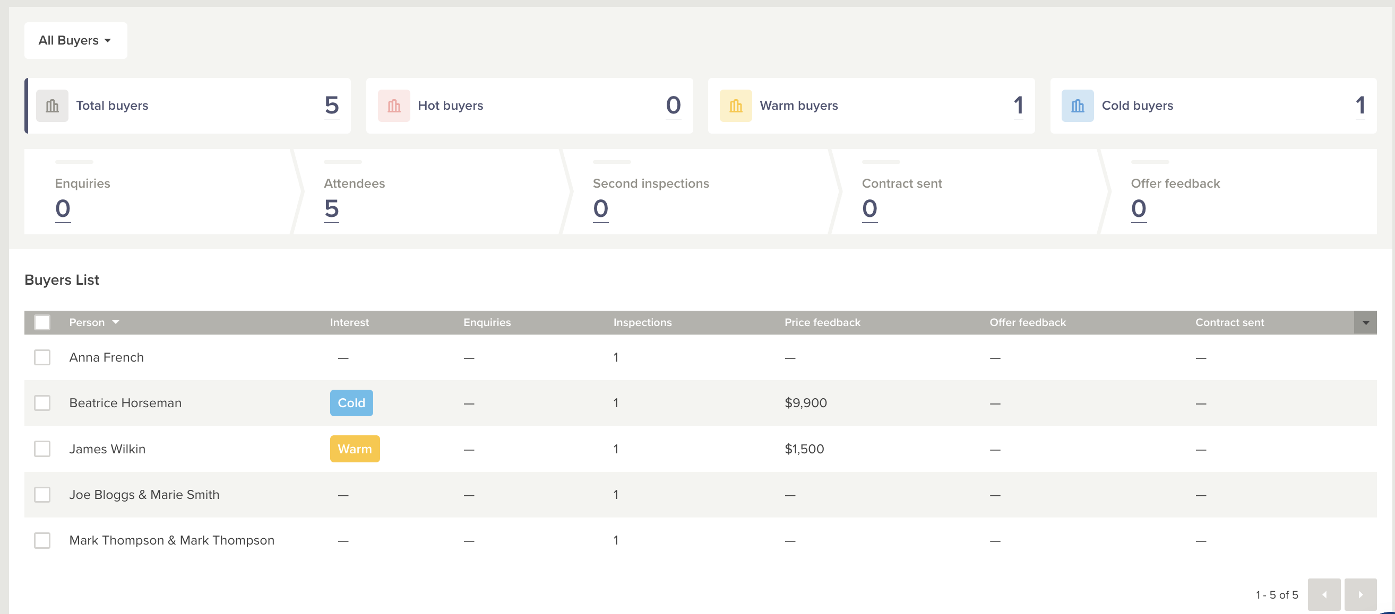Open Joe Bloggs & Marie Smith record
The image size is (1395, 614).
point(144,495)
